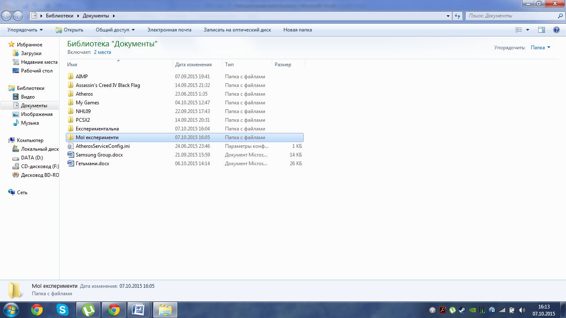Click in the Поиск: Документы search field
The height and width of the screenshot is (318, 566).
pos(511,16)
